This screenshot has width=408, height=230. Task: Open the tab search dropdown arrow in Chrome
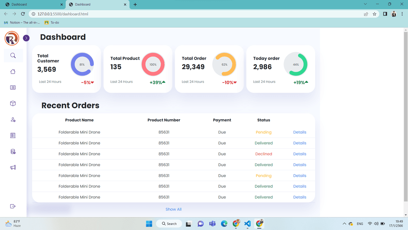[365, 4]
